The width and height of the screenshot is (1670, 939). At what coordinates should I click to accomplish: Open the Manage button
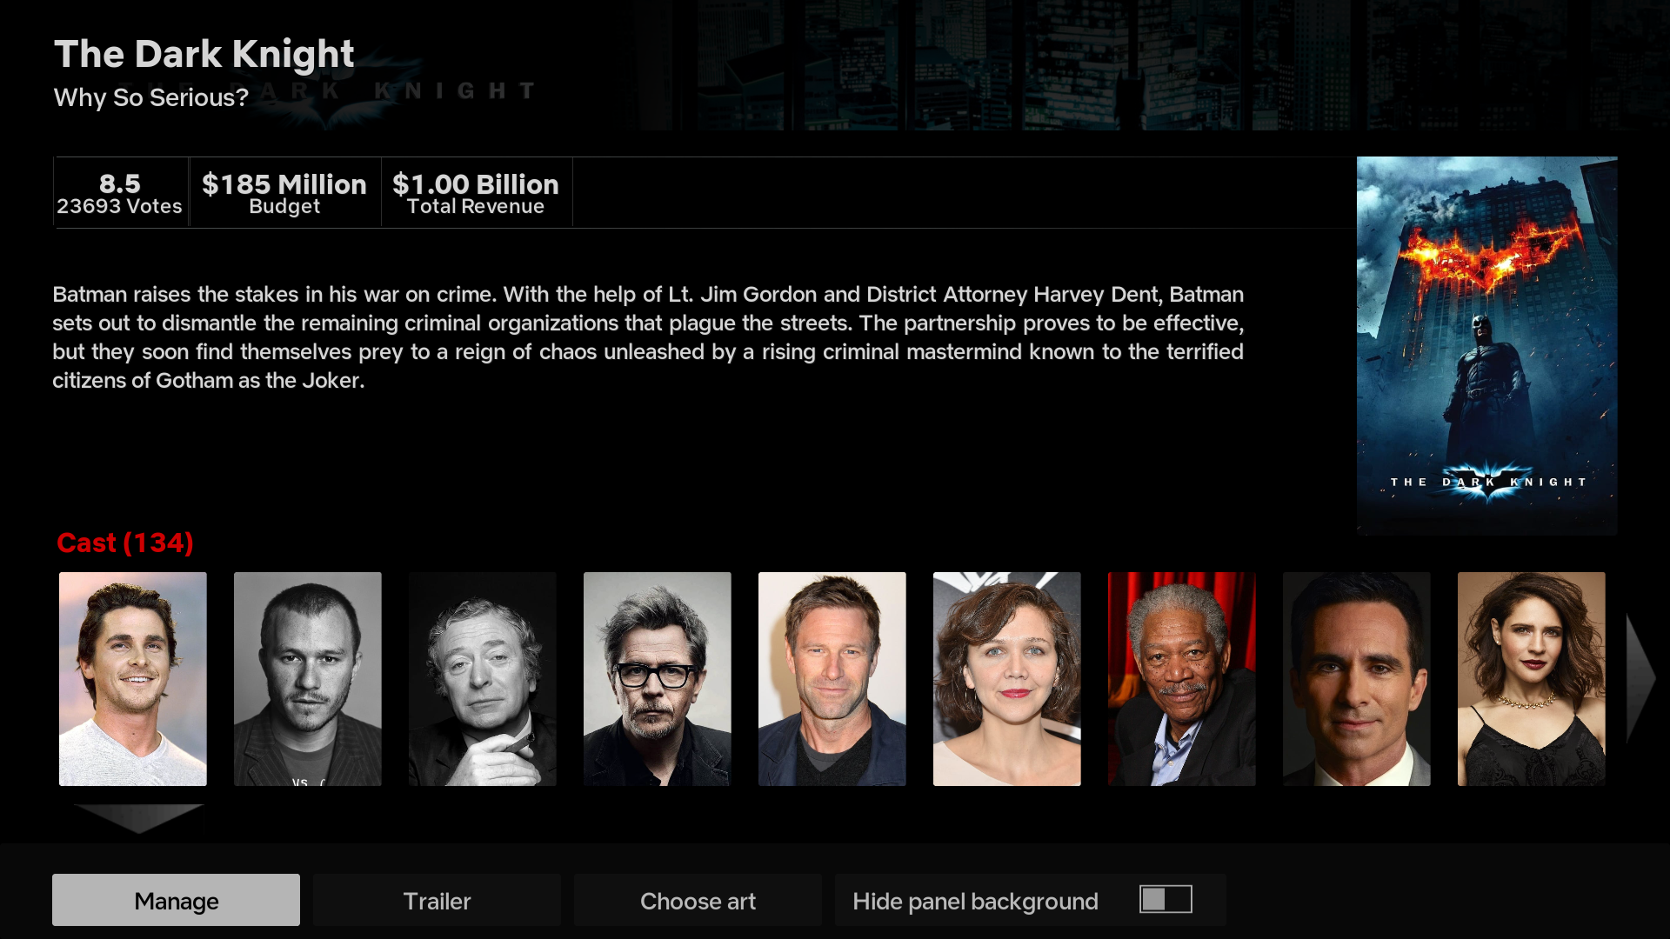click(176, 900)
